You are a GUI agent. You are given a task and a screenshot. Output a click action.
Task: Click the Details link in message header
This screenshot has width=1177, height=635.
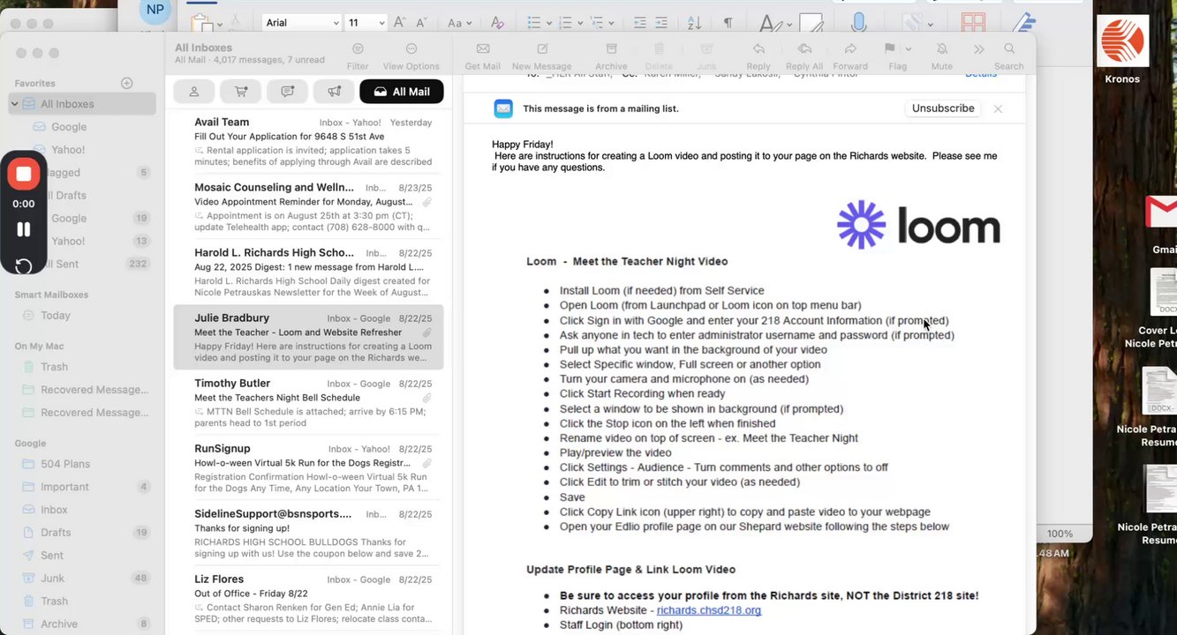pos(980,76)
